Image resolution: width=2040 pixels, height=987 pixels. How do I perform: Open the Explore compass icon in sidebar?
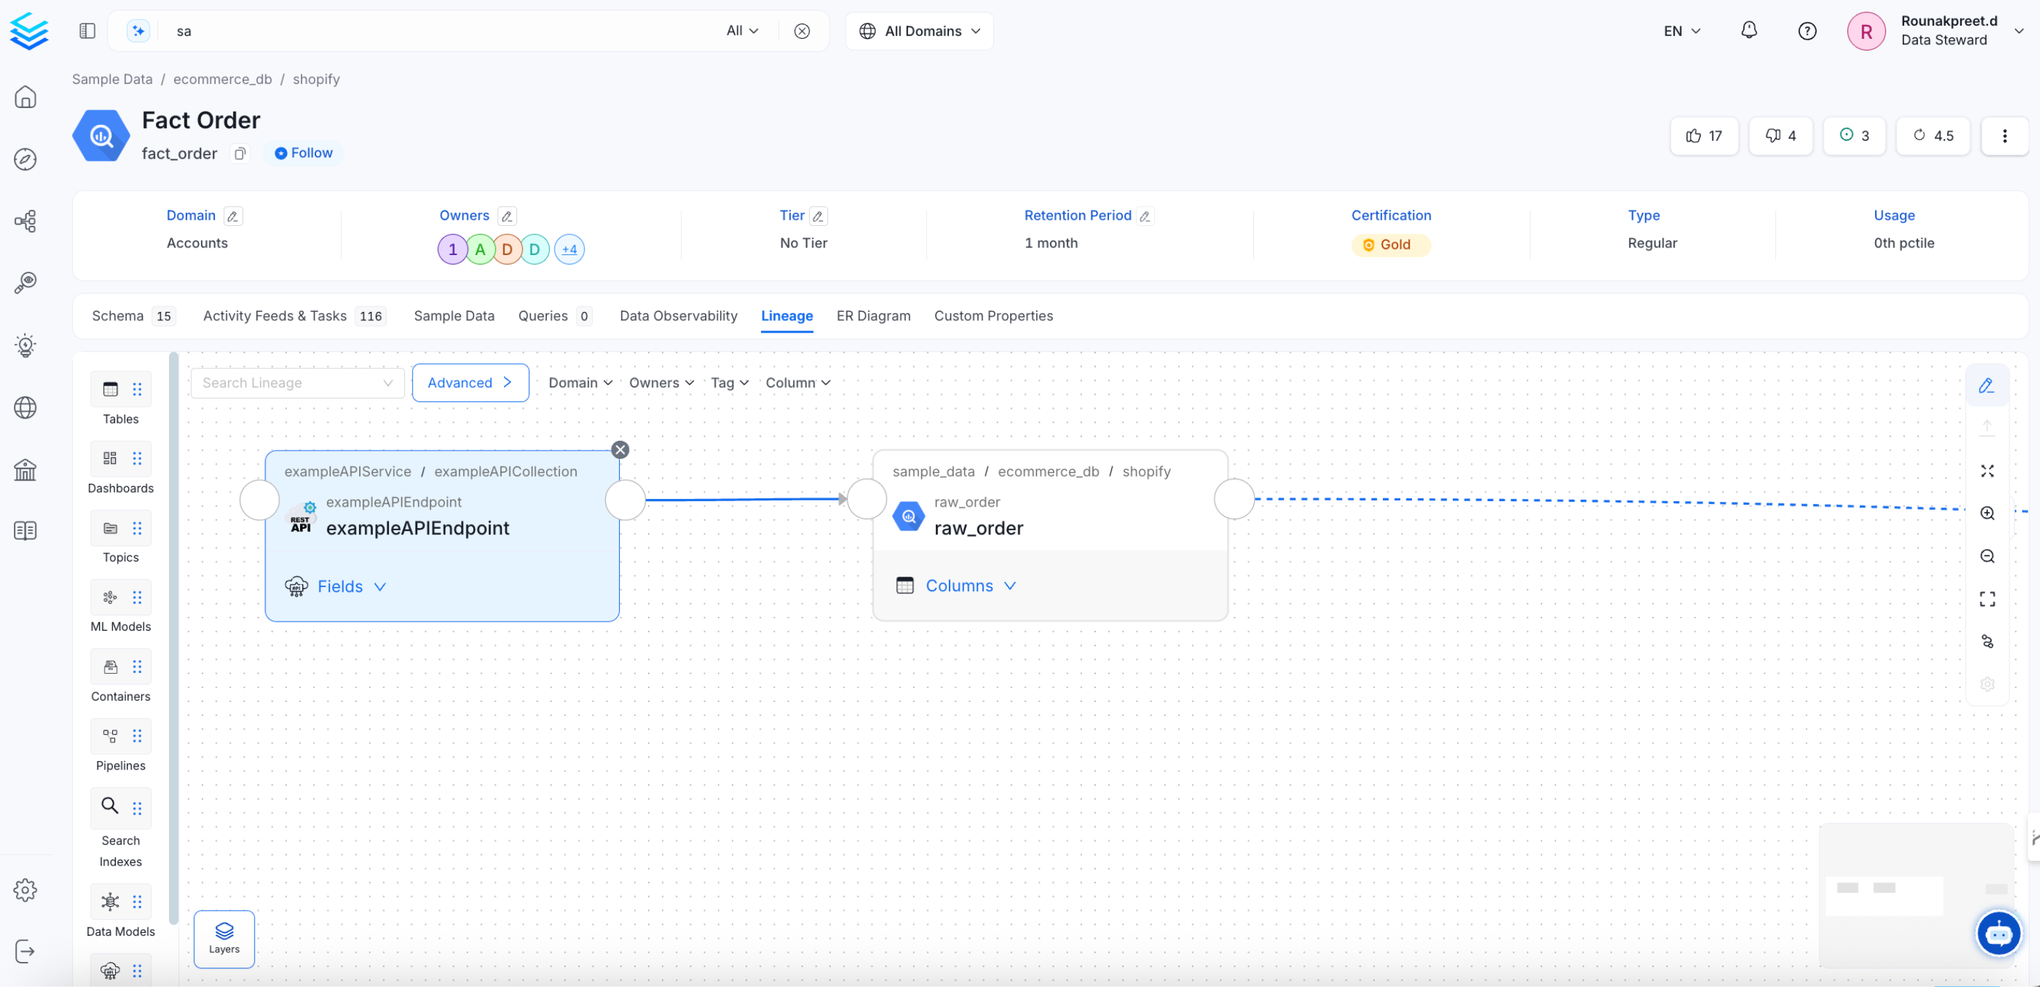tap(26, 159)
